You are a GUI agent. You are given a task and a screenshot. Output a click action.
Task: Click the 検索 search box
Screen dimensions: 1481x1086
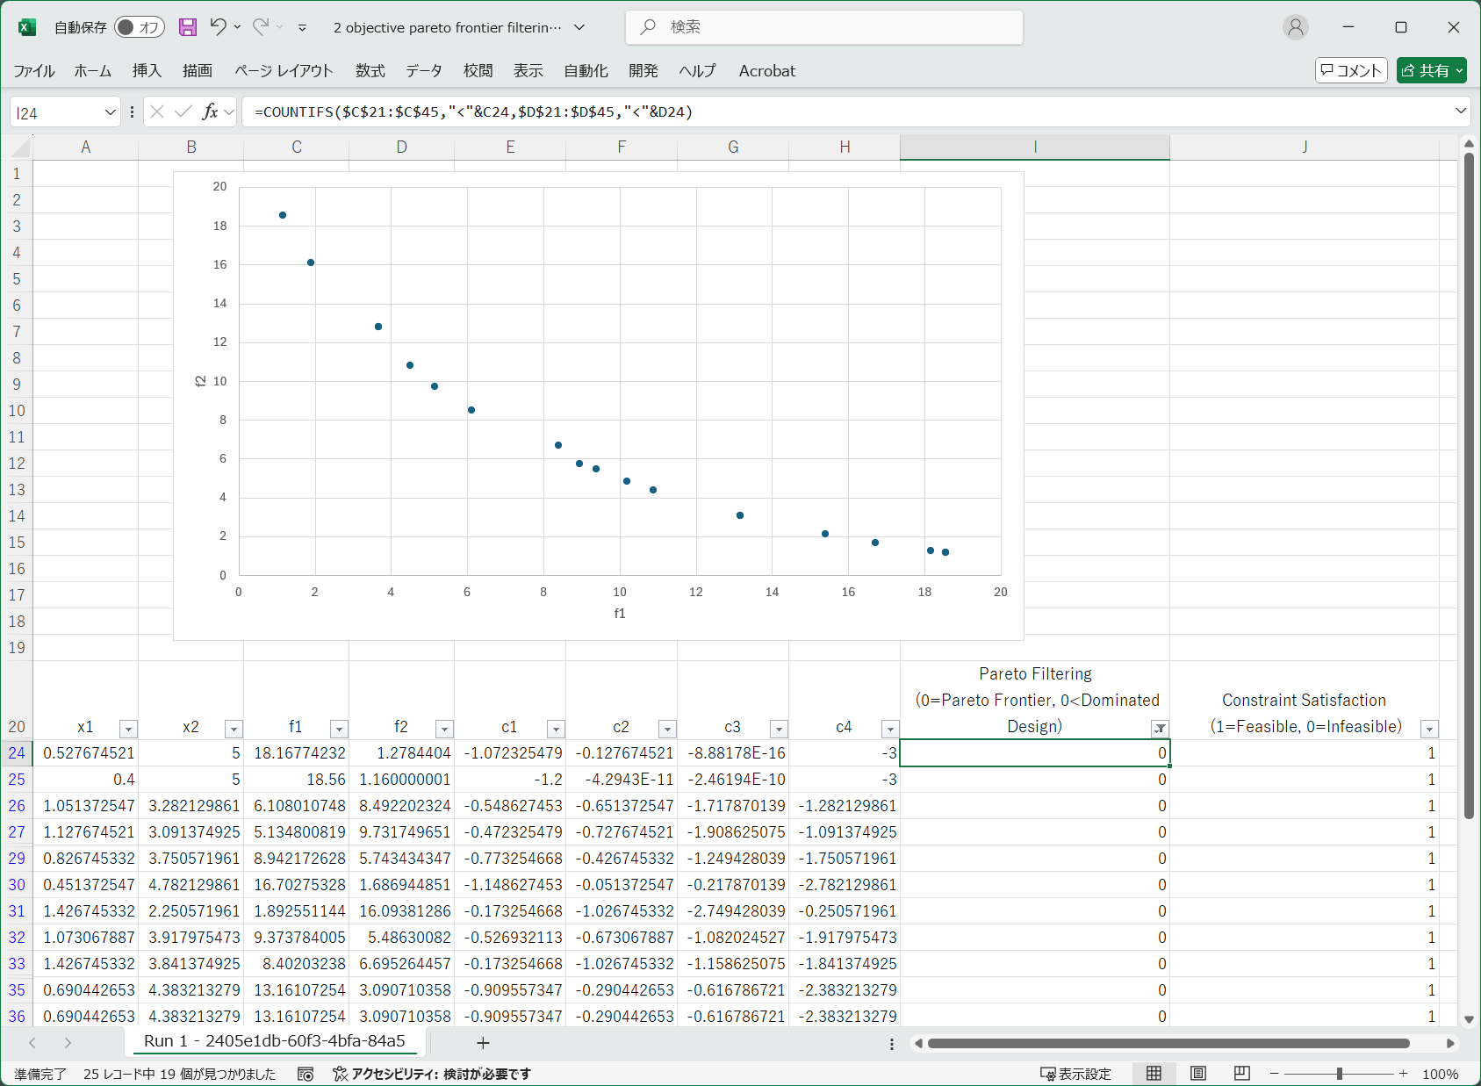click(823, 27)
